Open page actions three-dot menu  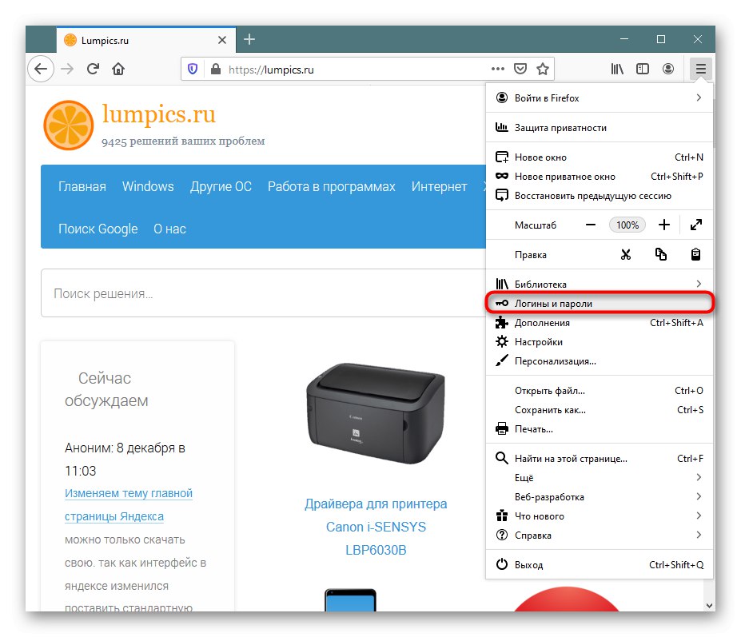click(498, 69)
